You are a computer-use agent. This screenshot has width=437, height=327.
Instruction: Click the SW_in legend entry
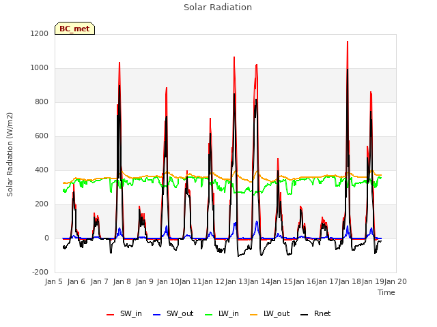(x=124, y=313)
